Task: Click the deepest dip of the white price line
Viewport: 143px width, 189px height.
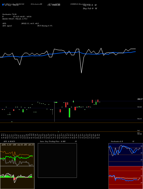Action: coord(82,73)
